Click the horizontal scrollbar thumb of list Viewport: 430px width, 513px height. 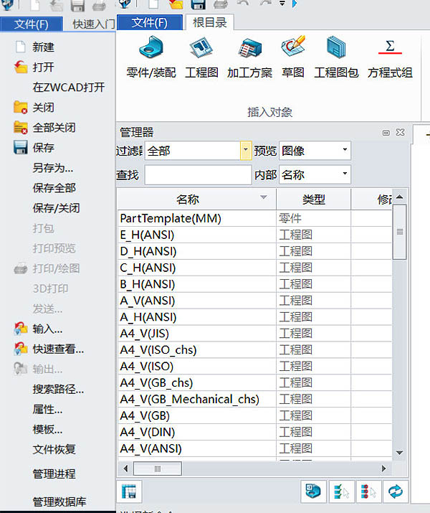[156, 469]
